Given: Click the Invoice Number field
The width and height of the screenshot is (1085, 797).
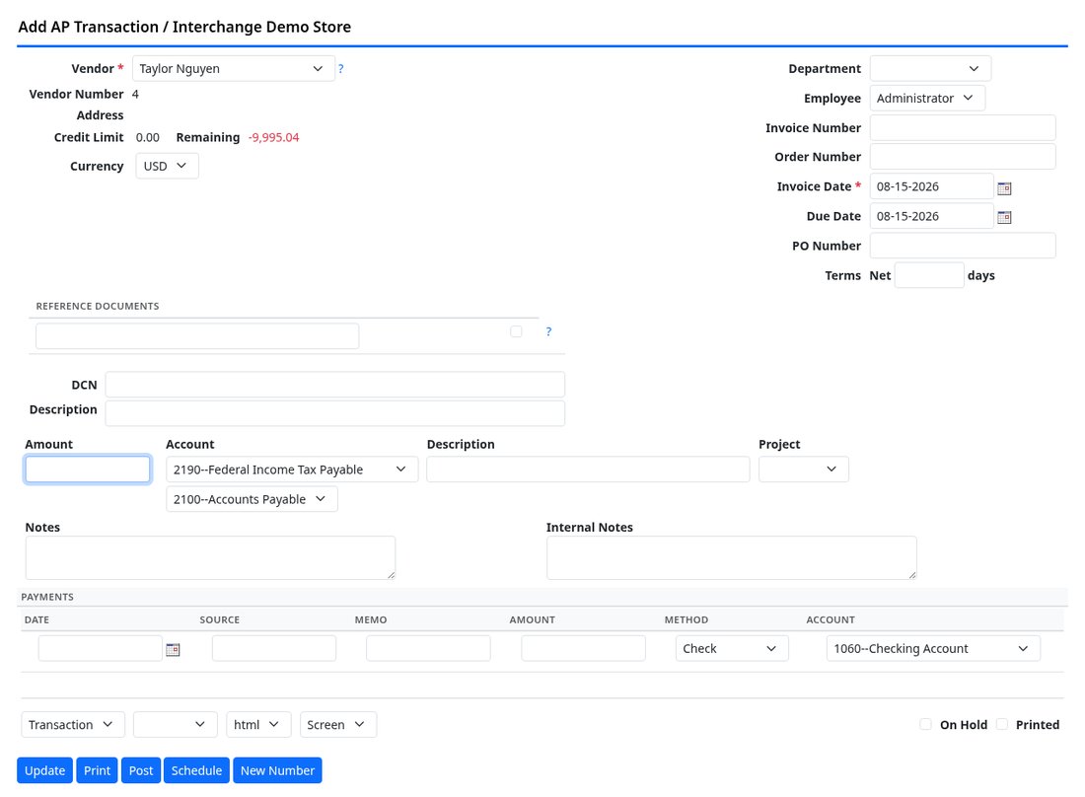Looking at the screenshot, I should 963,128.
